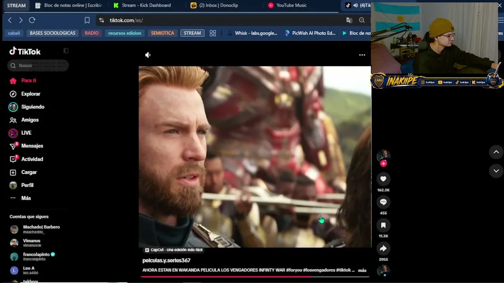Open the Whisk - labs.google bookmark
The height and width of the screenshot is (283, 504).
(252, 33)
